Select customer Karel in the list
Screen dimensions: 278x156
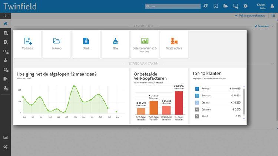click(x=218, y=116)
